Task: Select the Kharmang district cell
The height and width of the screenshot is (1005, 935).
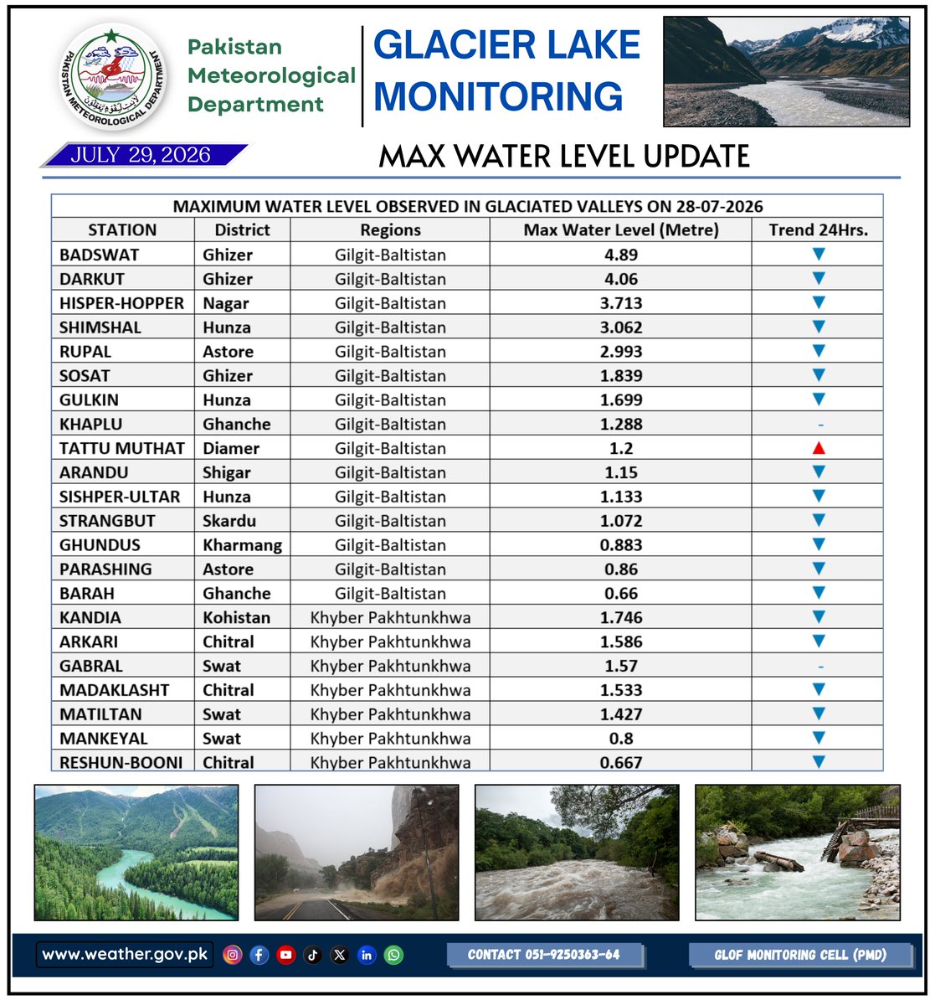Action: (x=242, y=545)
